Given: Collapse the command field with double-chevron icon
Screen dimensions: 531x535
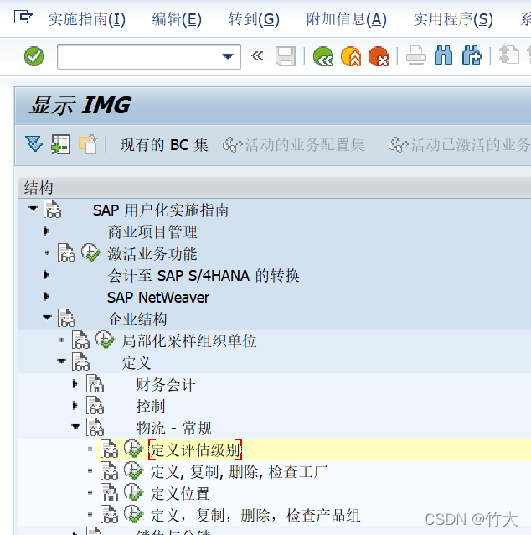Looking at the screenshot, I should pos(257,55).
